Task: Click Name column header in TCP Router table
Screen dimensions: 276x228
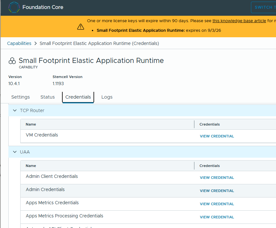Action: tap(31, 124)
